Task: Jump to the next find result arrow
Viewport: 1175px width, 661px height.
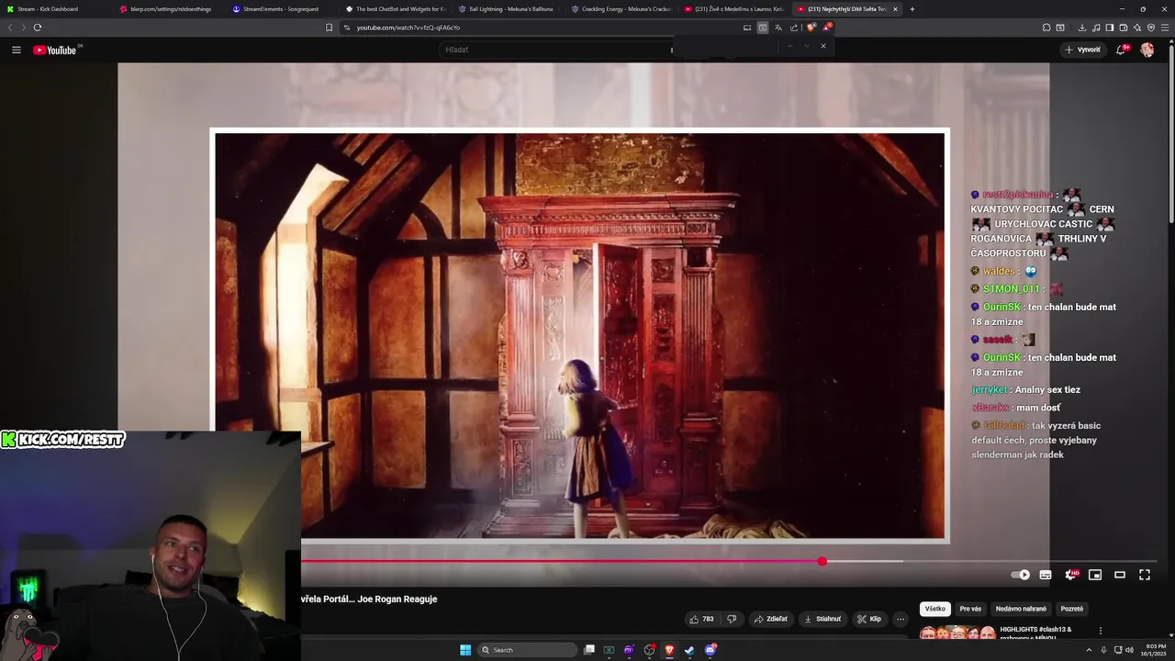Action: coord(806,46)
